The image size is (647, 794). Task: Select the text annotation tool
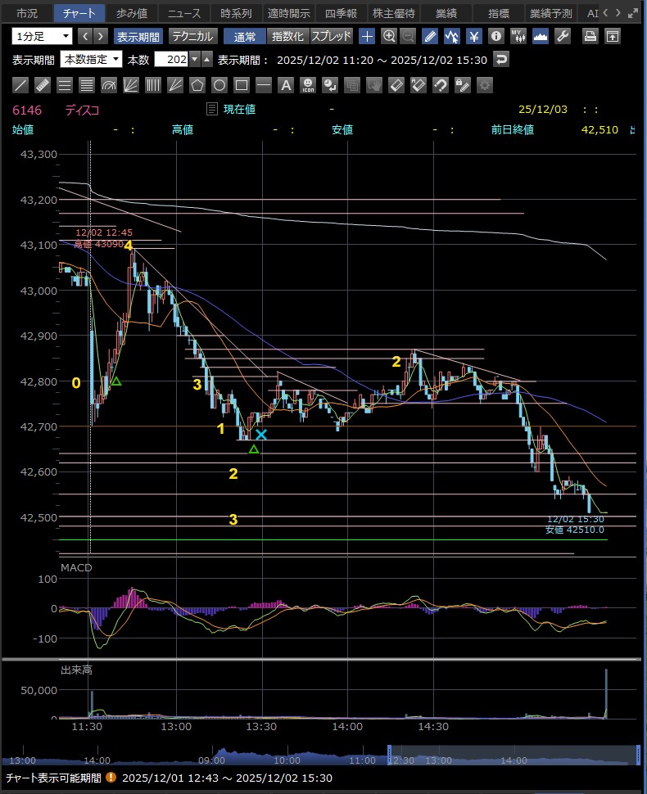click(x=286, y=84)
